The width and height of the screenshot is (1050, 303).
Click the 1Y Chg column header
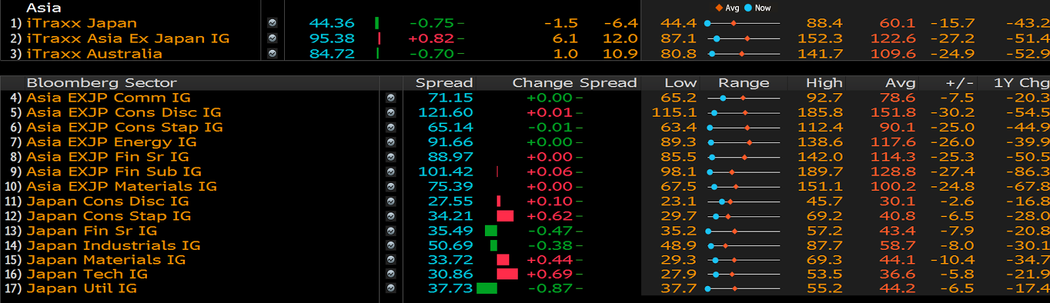[x=1021, y=83]
